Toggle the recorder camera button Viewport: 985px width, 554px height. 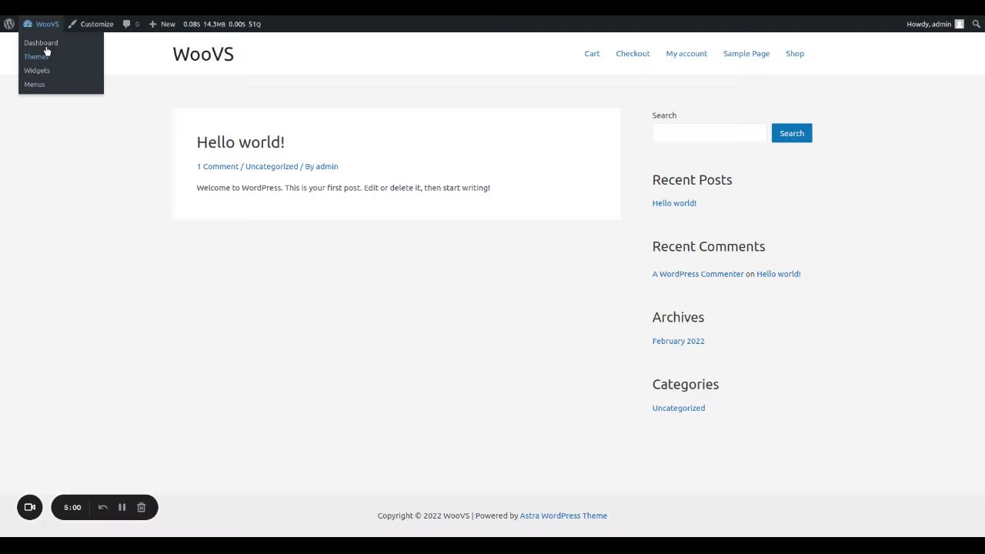click(x=30, y=507)
